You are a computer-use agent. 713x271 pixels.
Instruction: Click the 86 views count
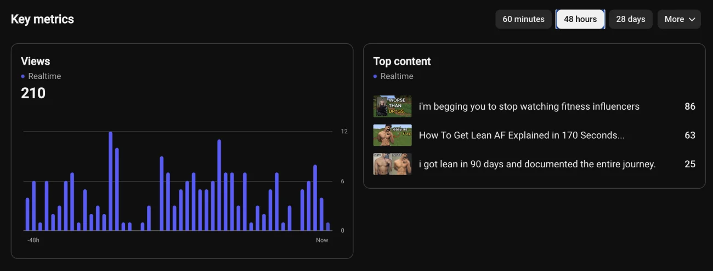pyautogui.click(x=690, y=106)
